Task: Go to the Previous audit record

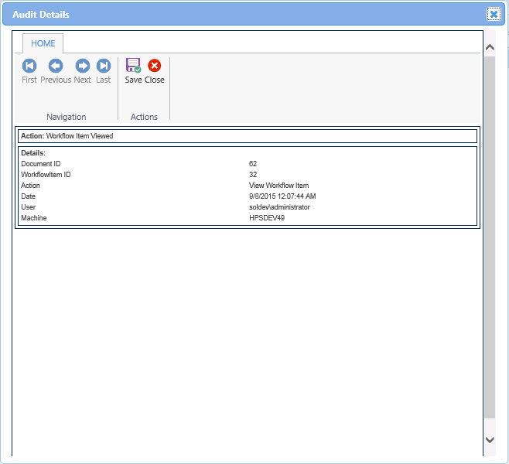Action: [56, 71]
